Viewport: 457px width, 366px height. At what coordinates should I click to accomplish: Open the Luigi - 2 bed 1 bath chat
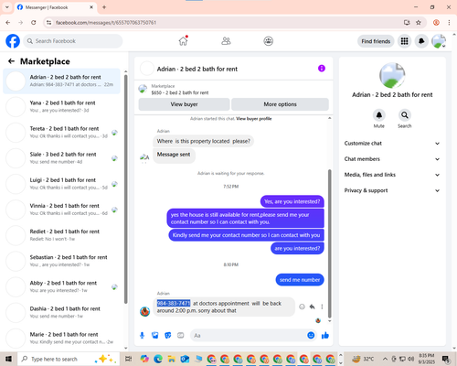click(x=61, y=184)
